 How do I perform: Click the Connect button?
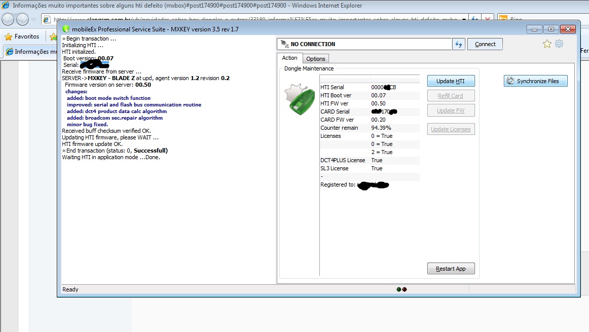(485, 44)
